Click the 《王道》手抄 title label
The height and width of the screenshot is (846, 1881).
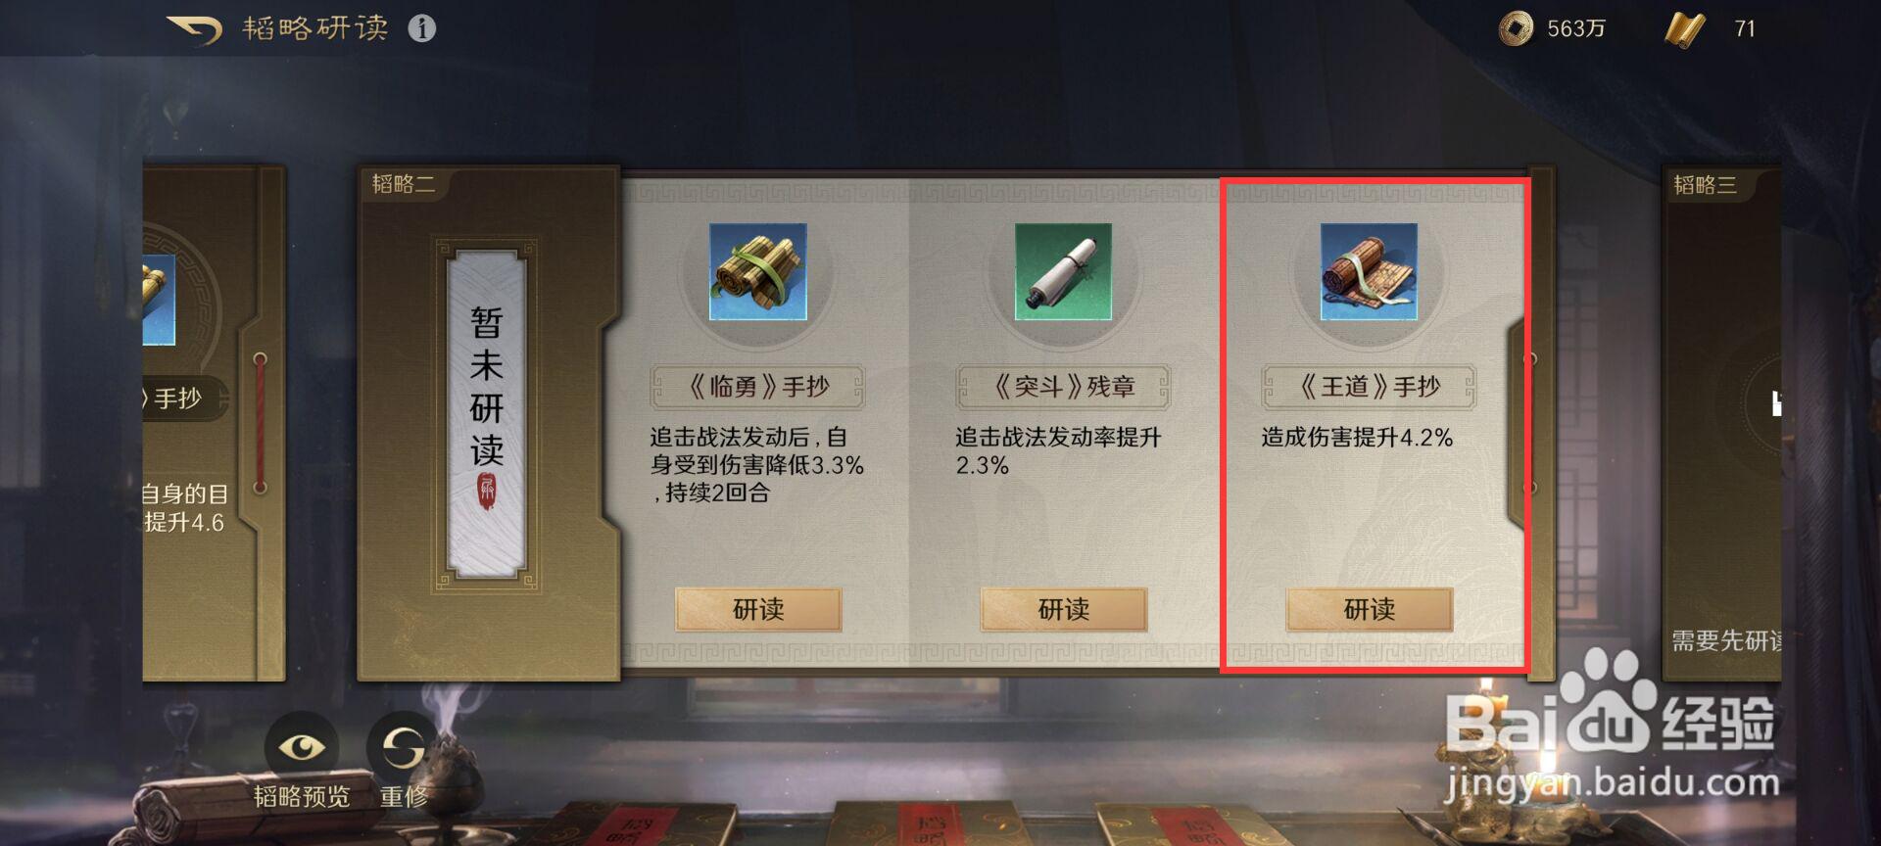pyautogui.click(x=1369, y=387)
